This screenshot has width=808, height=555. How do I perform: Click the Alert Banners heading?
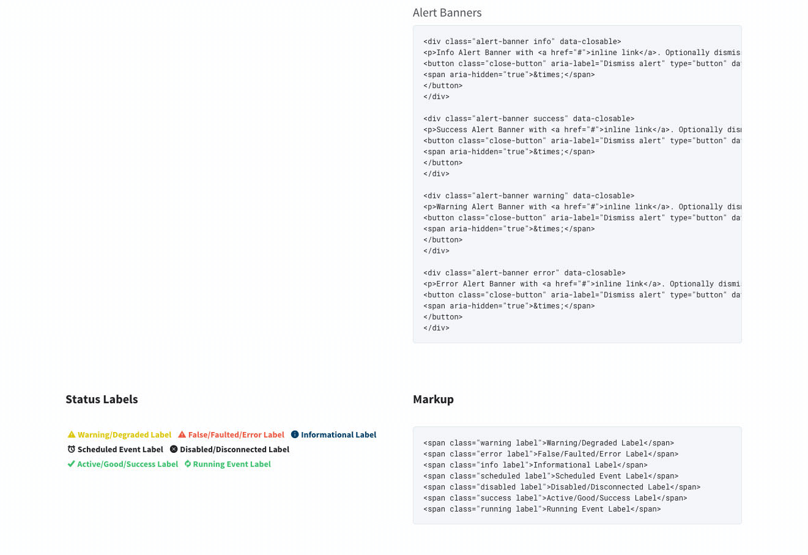[x=447, y=13]
